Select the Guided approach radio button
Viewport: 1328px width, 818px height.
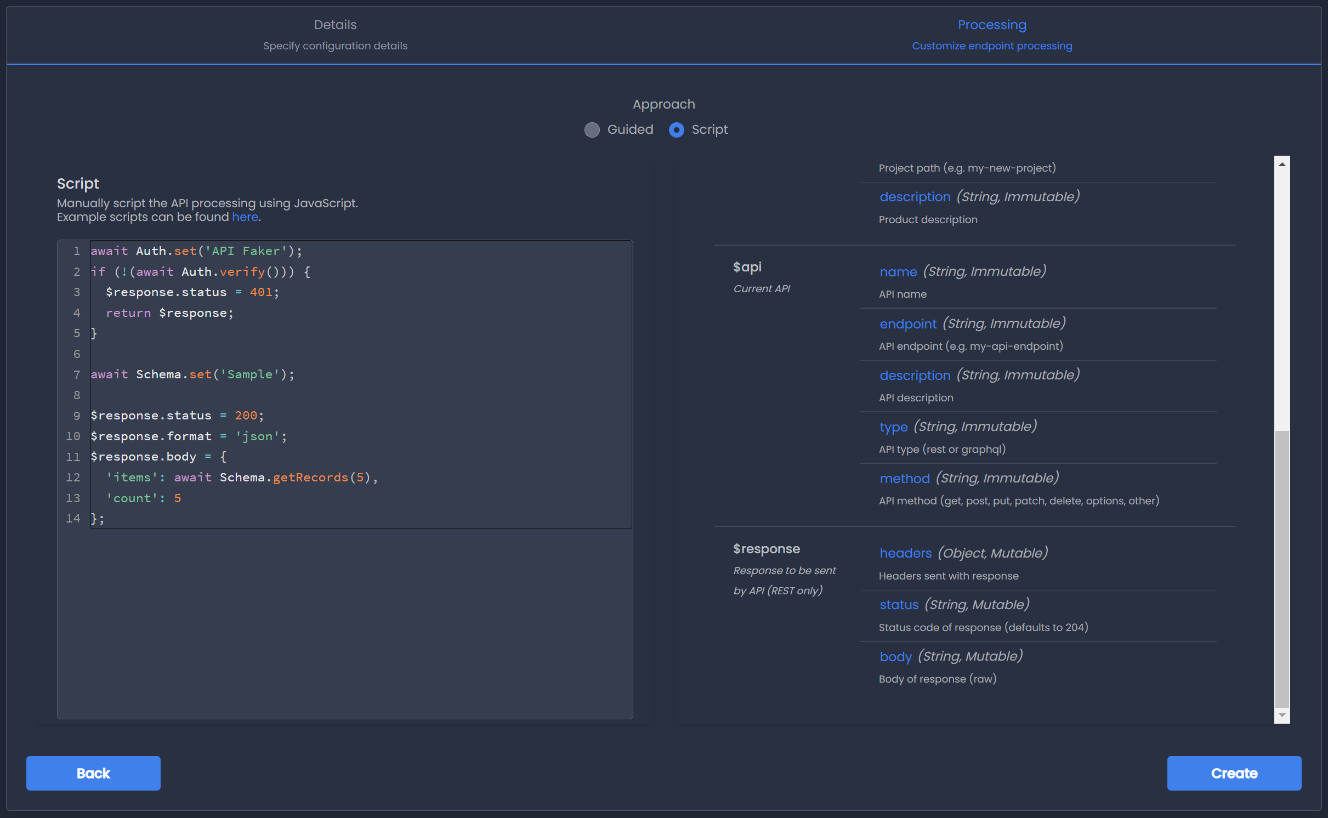pos(592,130)
